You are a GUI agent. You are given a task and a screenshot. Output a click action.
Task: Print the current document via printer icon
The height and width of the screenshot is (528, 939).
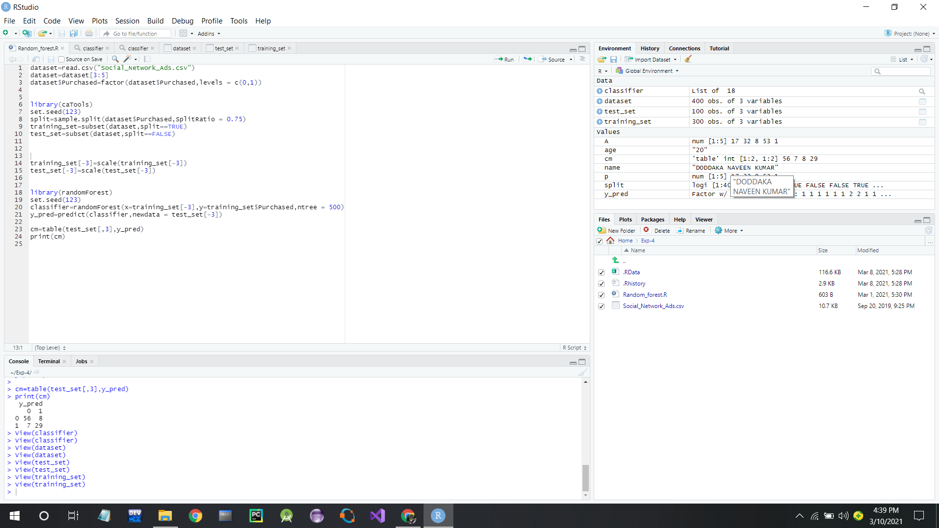click(89, 33)
